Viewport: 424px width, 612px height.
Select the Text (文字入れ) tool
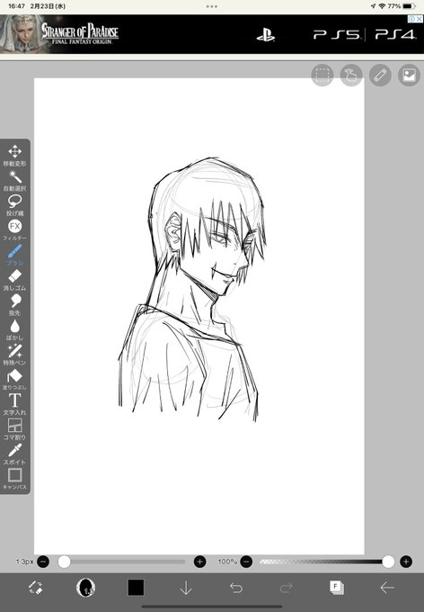(14, 404)
